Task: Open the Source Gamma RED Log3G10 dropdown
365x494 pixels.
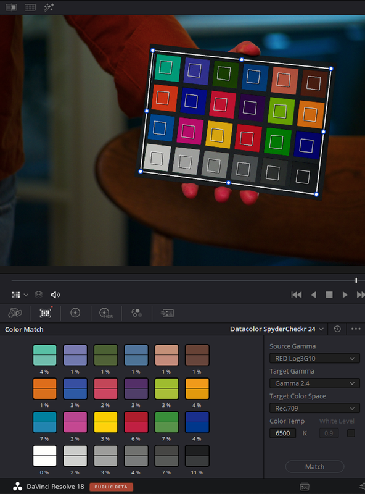Action: tap(314, 358)
